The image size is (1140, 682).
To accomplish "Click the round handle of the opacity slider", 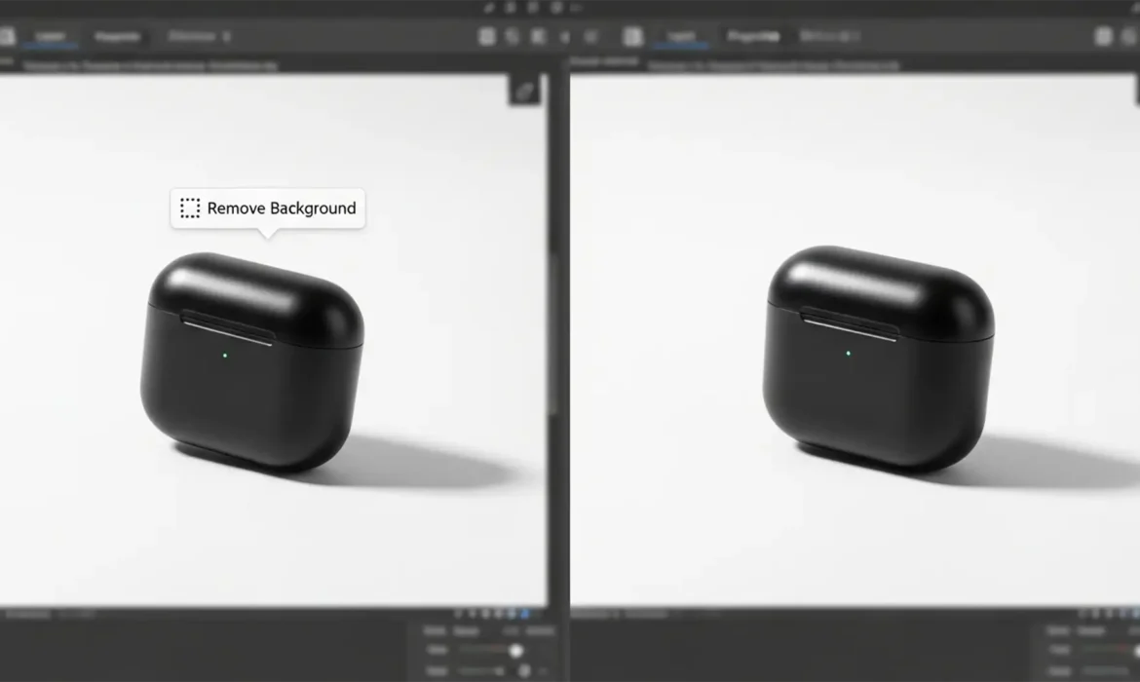I will (516, 651).
